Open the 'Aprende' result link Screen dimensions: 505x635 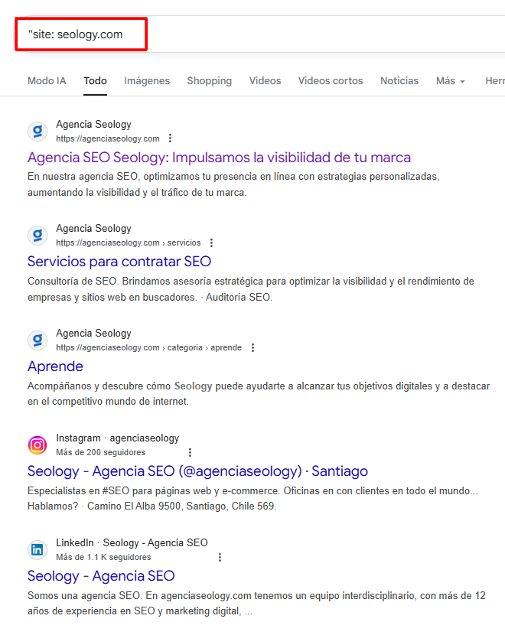55,366
